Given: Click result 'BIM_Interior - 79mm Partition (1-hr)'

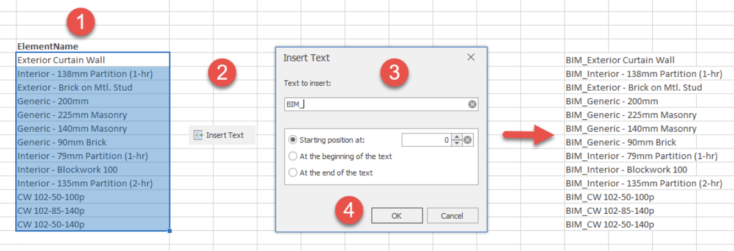Looking at the screenshot, I should 641,156.
